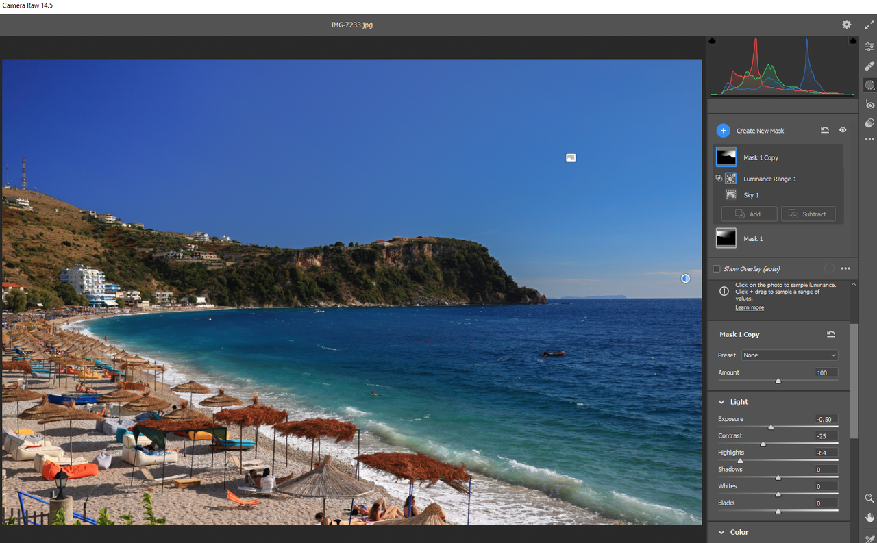Click the Whites value field

826,486
